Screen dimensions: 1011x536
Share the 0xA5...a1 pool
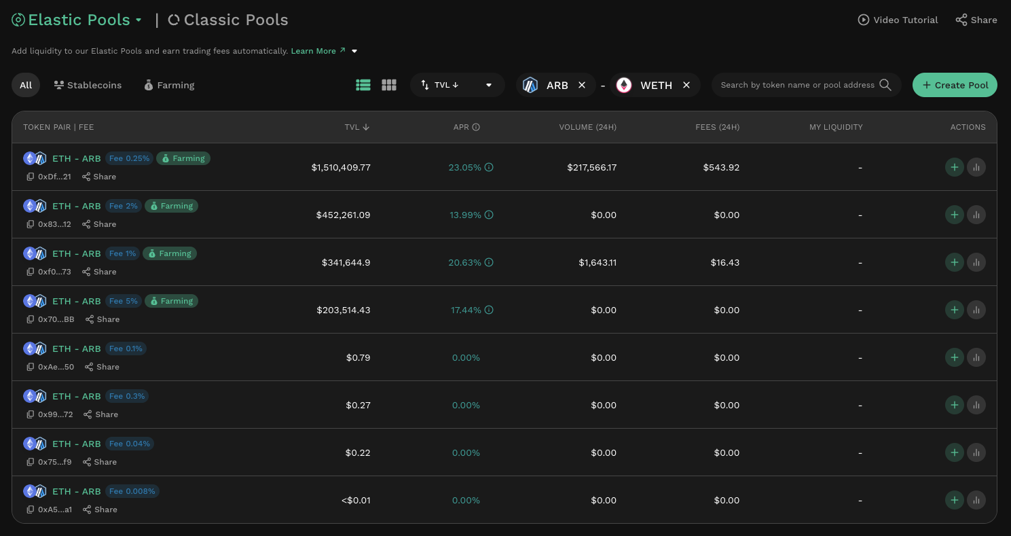tap(100, 510)
